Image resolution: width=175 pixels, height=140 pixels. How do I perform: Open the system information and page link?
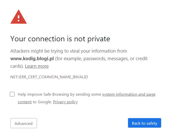pyautogui.click(x=129, y=94)
